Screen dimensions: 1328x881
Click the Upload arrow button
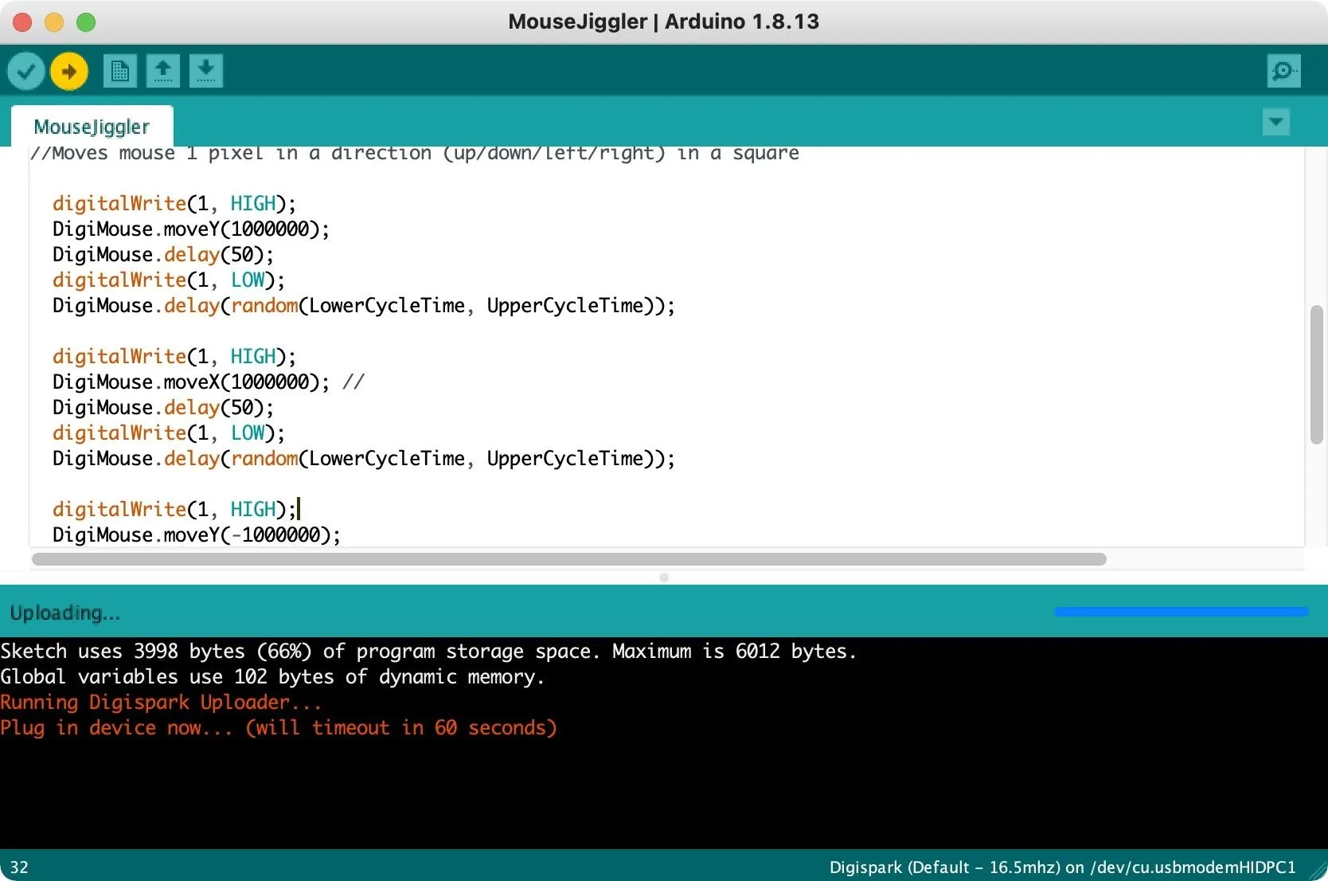coord(69,72)
